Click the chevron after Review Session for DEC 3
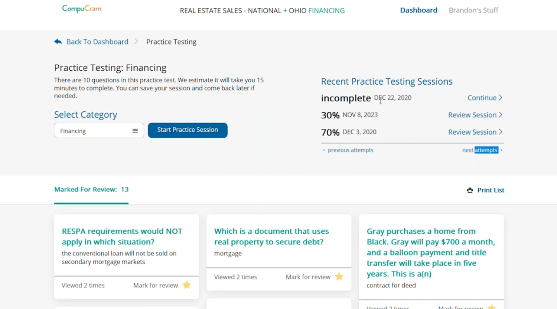This screenshot has width=557, height=309. coord(501,132)
